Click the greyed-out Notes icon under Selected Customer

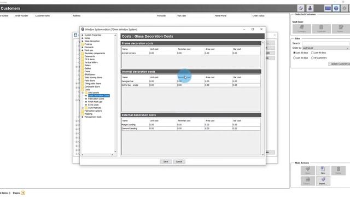click(x=341, y=28)
